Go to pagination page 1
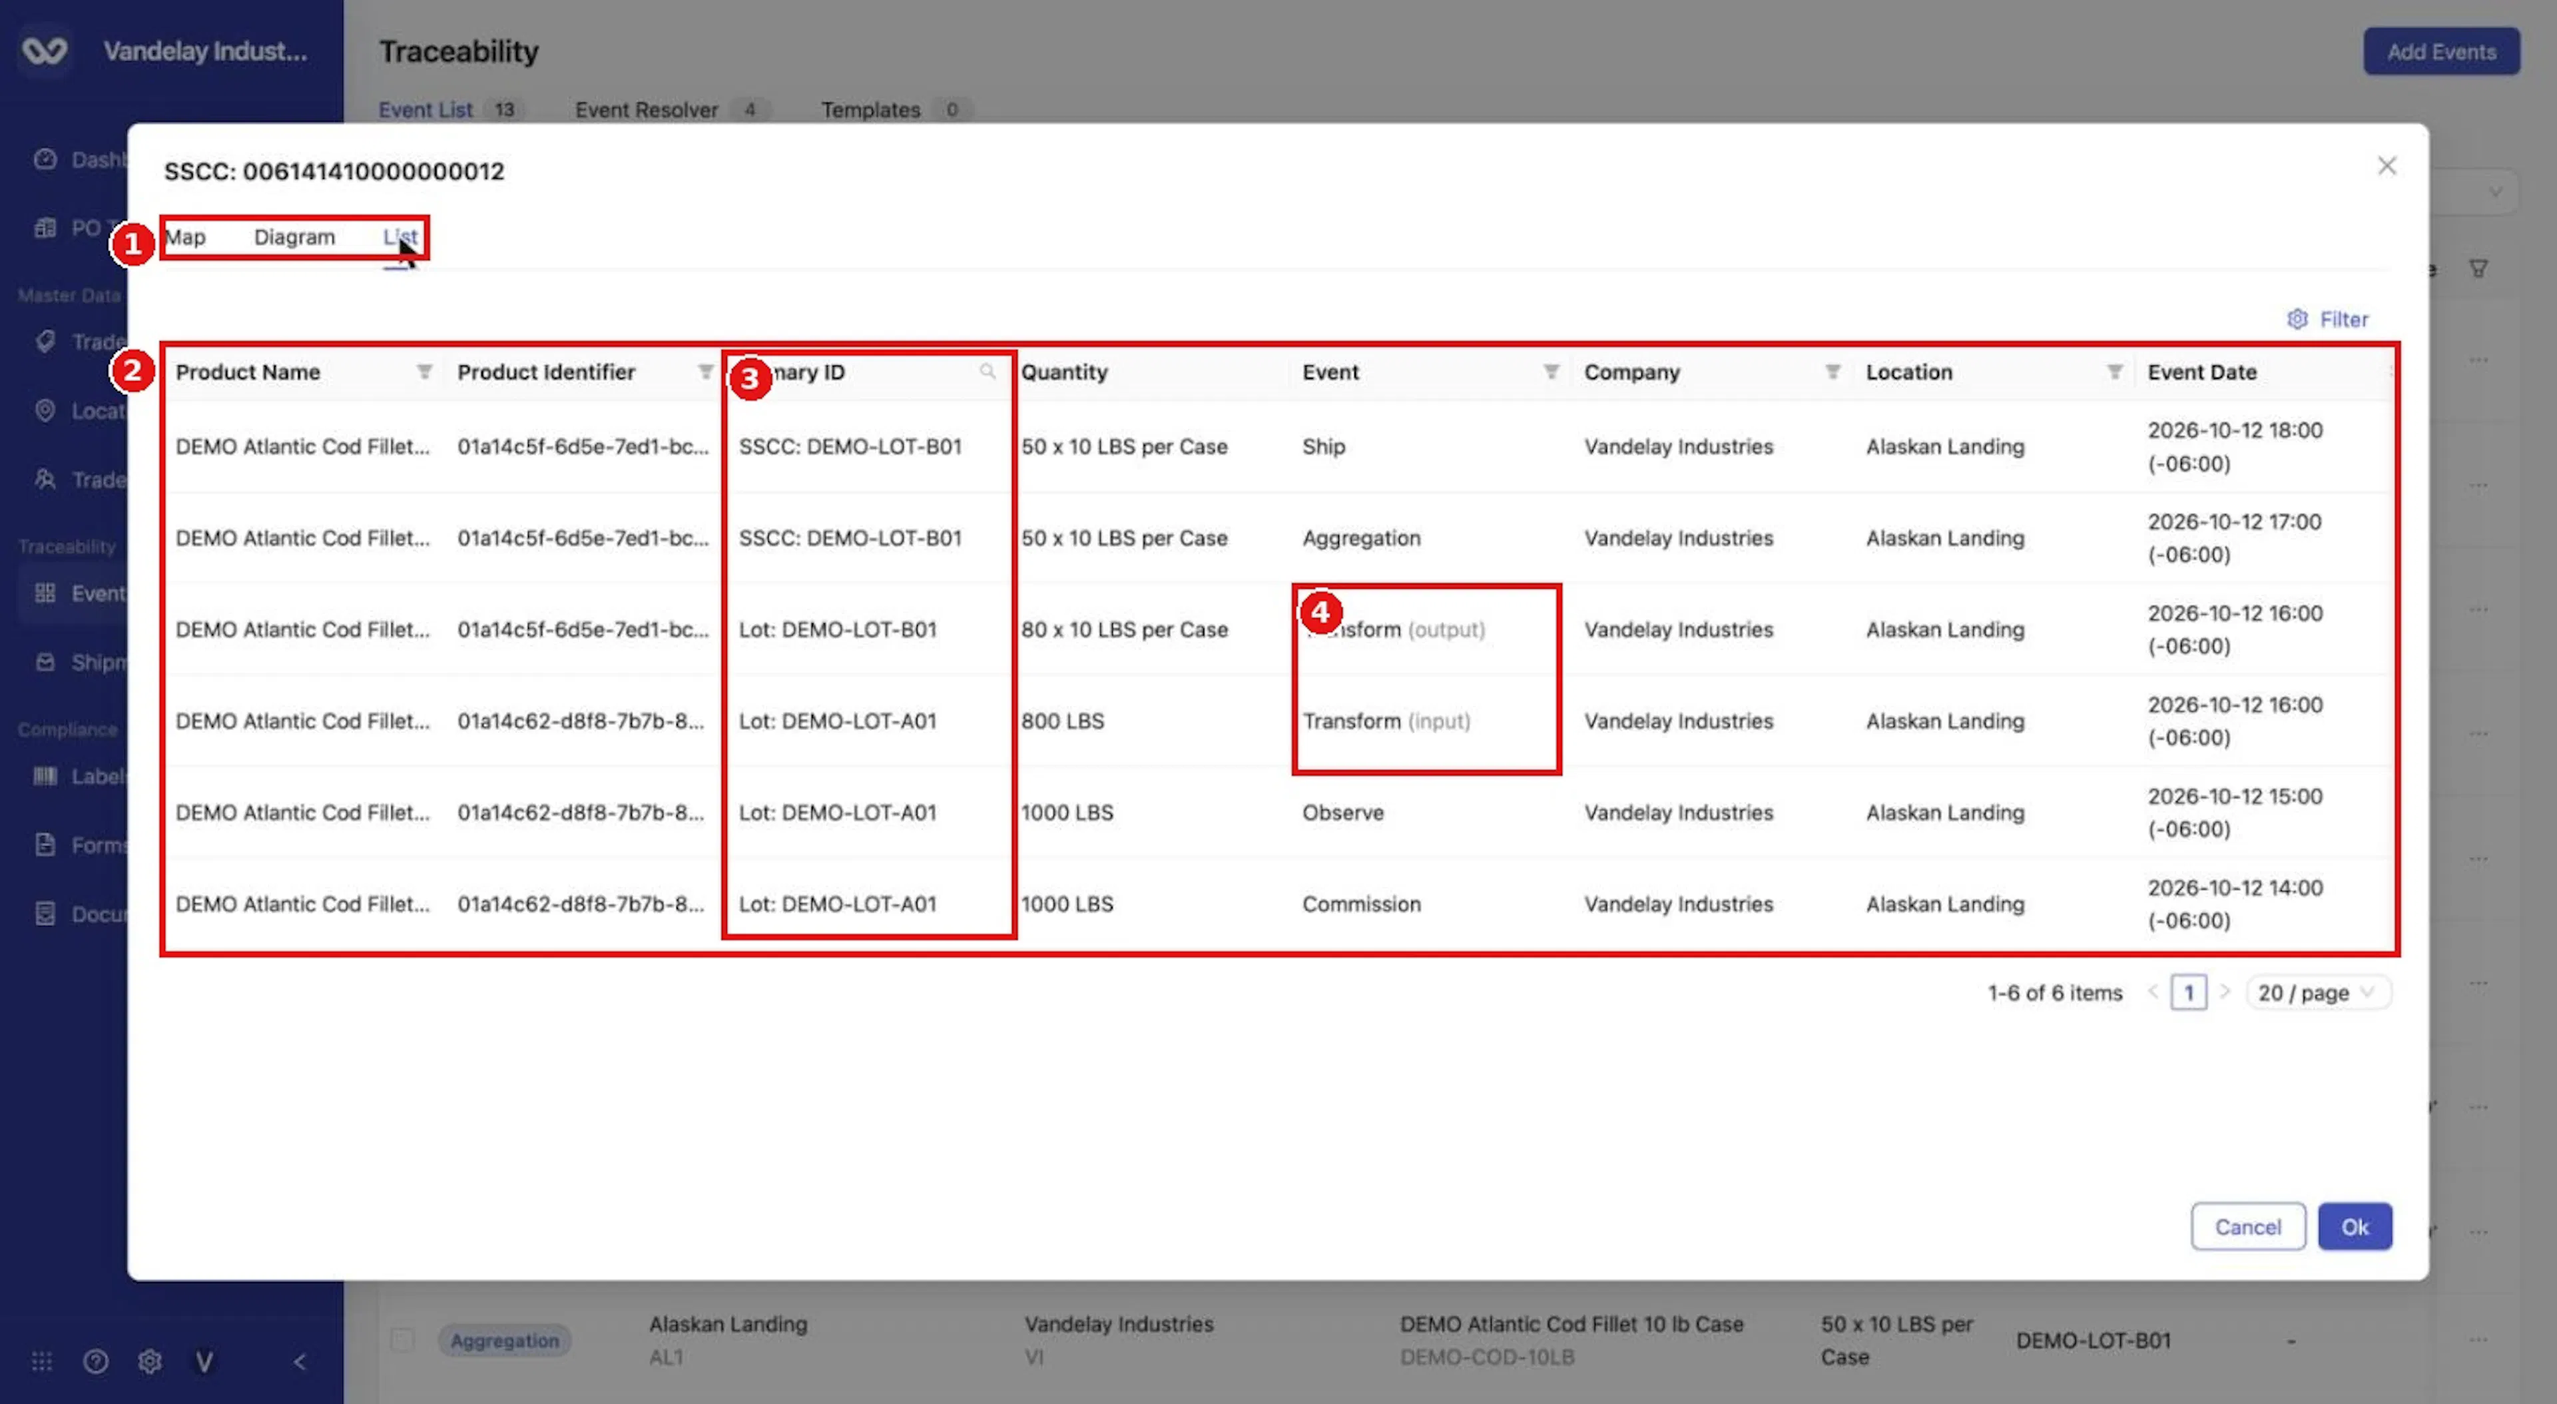The height and width of the screenshot is (1404, 2557). tap(2187, 993)
